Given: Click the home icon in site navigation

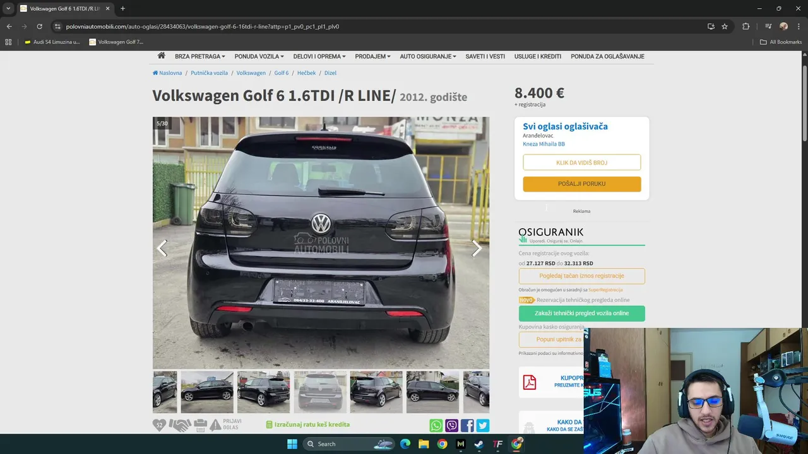Looking at the screenshot, I should (x=162, y=55).
